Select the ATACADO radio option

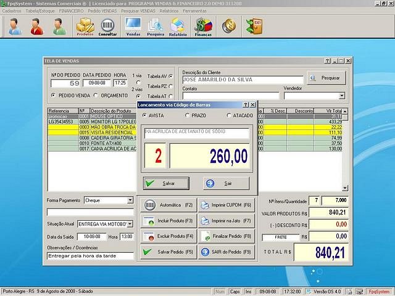(230, 115)
